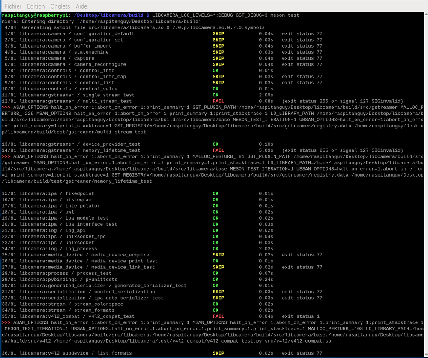
Task: Click the 'generated_serializer_test' test name
Action: pos(150,286)
